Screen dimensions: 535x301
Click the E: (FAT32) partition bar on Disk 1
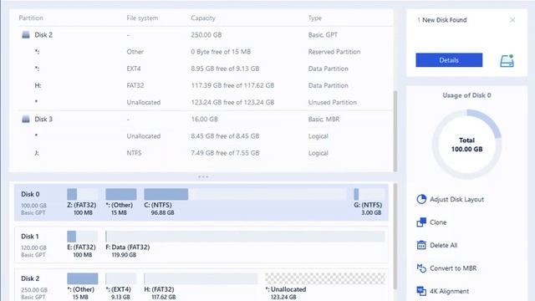[x=82, y=236]
